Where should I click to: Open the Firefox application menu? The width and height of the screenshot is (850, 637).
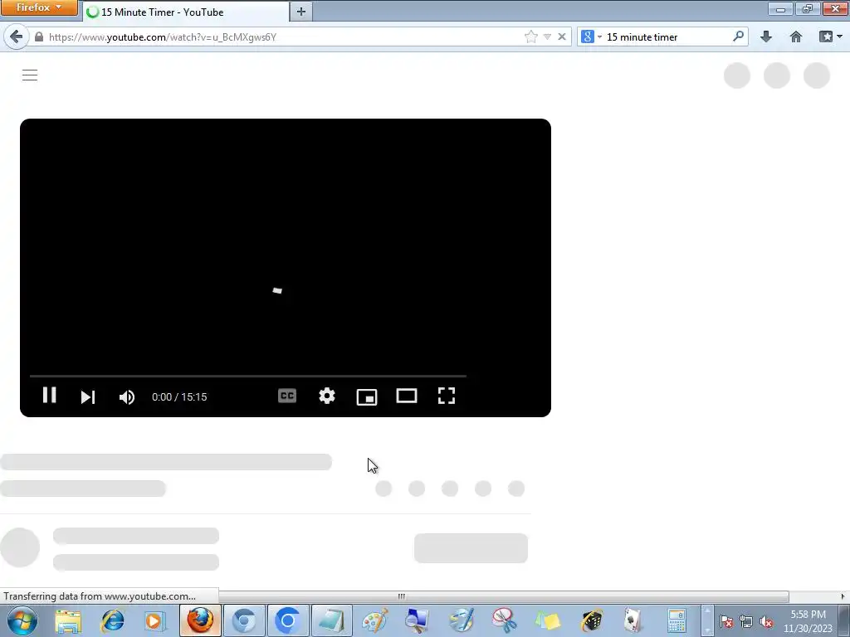click(39, 7)
